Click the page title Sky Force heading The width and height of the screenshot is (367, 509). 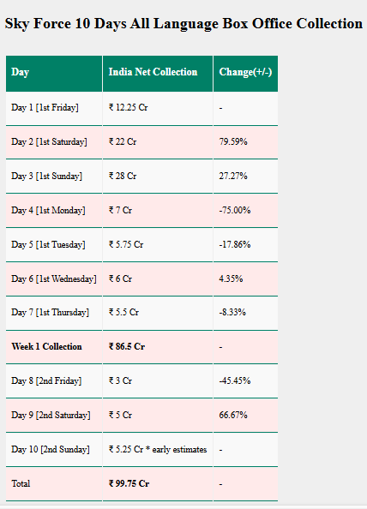(x=183, y=24)
